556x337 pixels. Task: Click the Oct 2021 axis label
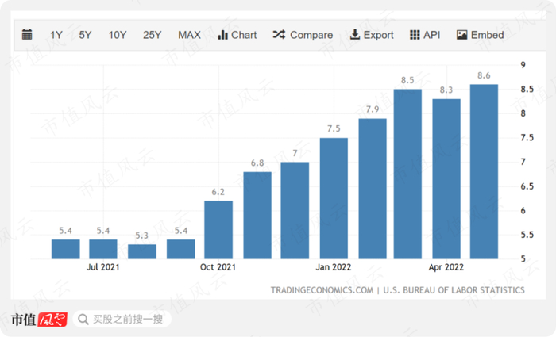(x=218, y=267)
